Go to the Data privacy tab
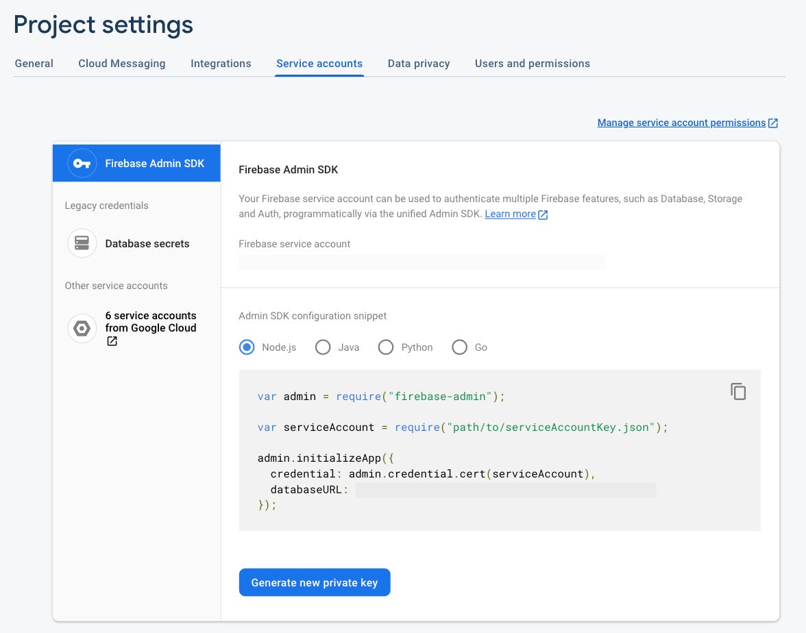This screenshot has width=806, height=633. pos(418,64)
